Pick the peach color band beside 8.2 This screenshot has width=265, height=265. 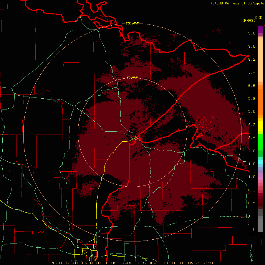pyautogui.click(x=260, y=60)
